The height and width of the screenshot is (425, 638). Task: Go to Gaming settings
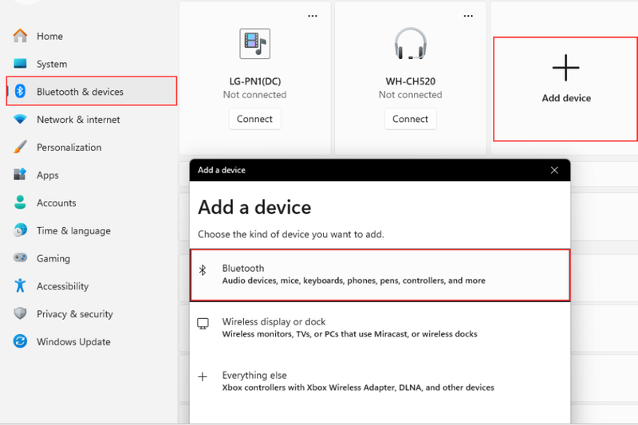(92, 258)
